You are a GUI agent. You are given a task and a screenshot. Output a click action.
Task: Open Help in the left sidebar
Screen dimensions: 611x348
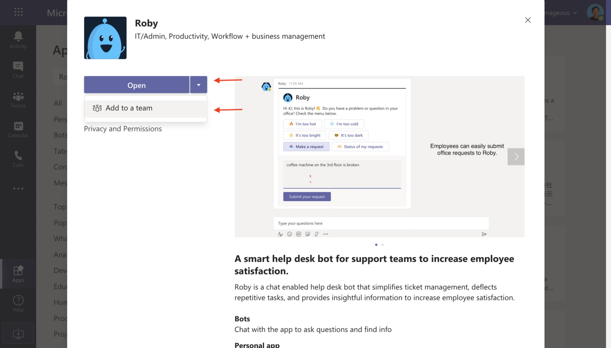[18, 303]
